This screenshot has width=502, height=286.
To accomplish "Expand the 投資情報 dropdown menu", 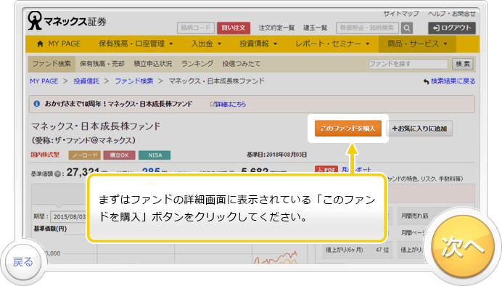I will pyautogui.click(x=258, y=44).
